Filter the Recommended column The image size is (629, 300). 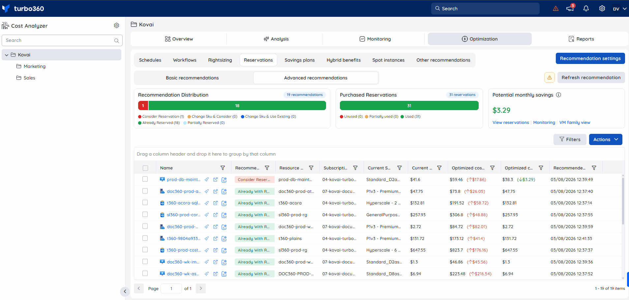(x=594, y=168)
